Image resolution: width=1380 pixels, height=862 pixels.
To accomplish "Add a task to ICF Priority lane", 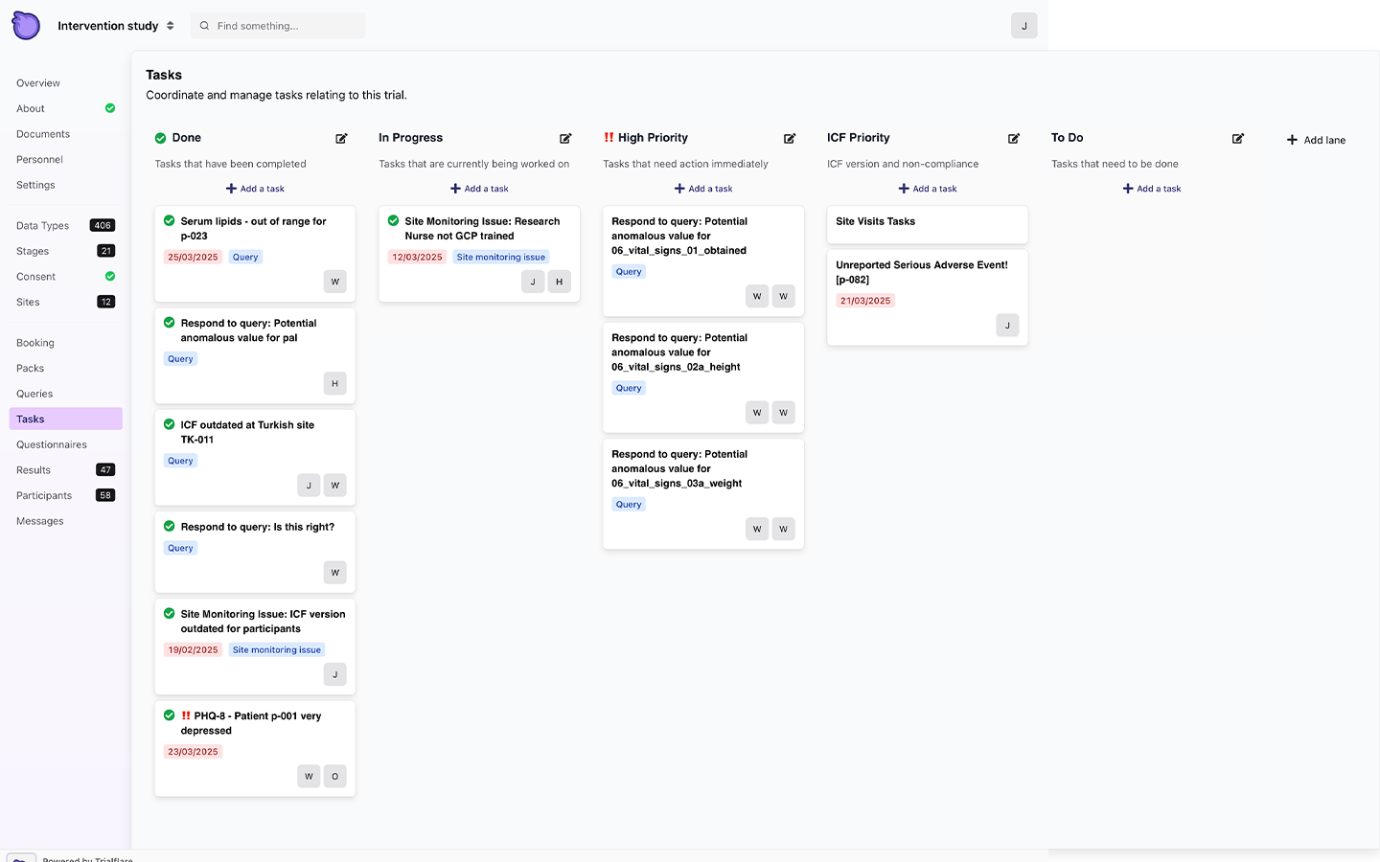I will pos(928,189).
